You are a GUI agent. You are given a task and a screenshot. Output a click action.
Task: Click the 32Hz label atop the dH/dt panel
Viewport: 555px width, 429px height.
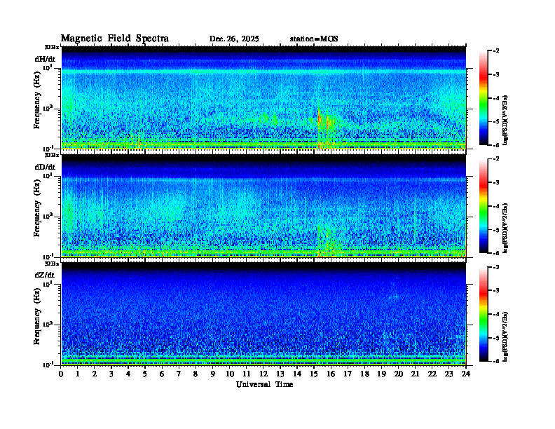(x=51, y=47)
